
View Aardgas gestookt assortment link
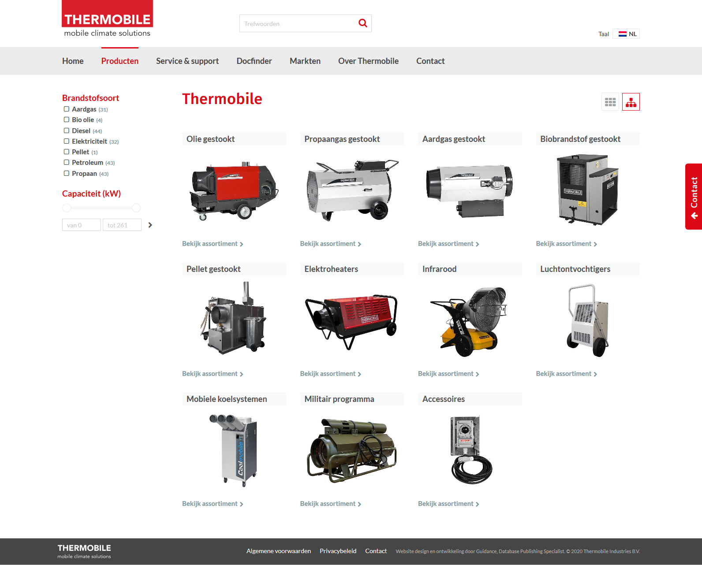(x=448, y=244)
